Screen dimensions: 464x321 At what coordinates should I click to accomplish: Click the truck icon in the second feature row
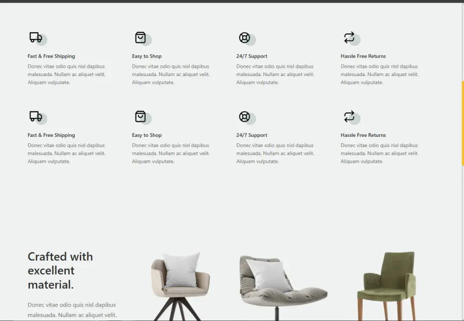pos(36,116)
